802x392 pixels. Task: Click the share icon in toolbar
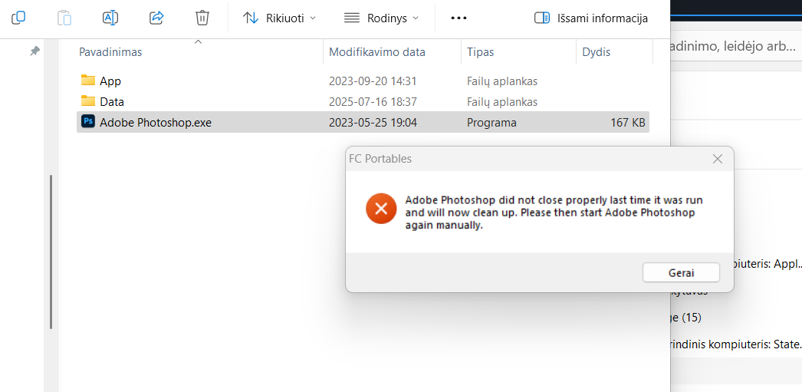click(x=156, y=18)
